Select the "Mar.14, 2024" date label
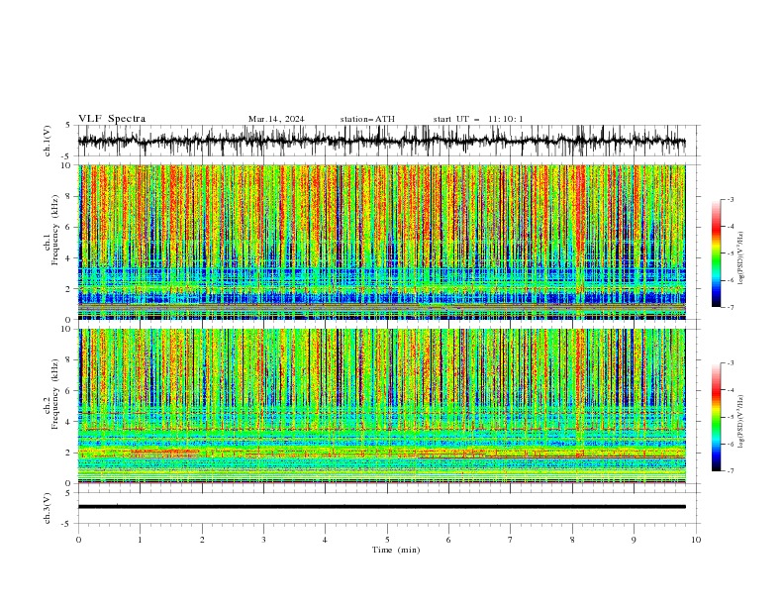Image resolution: width=784 pixels, height=606 pixels. 276,119
